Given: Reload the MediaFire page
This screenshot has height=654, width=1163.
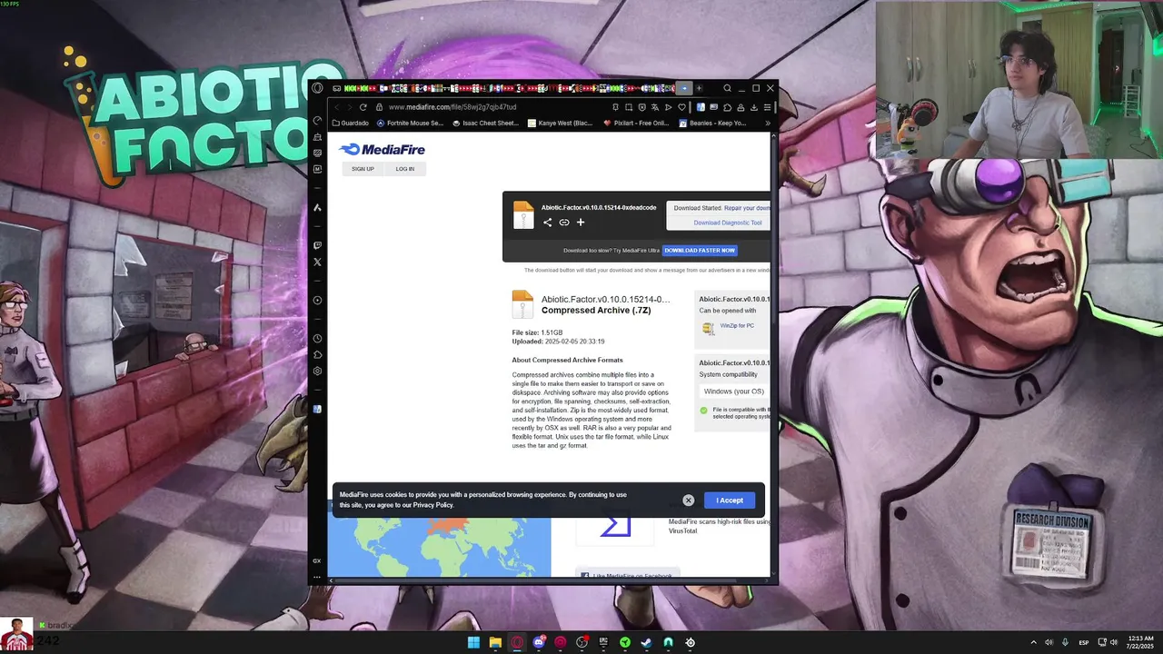Looking at the screenshot, I should 363,107.
